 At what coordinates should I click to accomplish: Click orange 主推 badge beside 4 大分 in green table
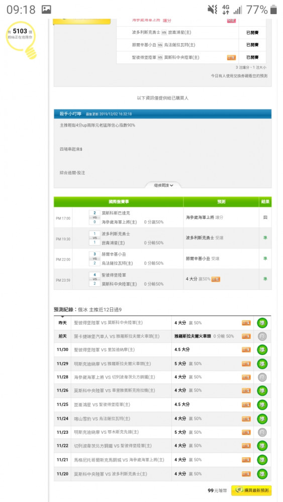click(216, 279)
